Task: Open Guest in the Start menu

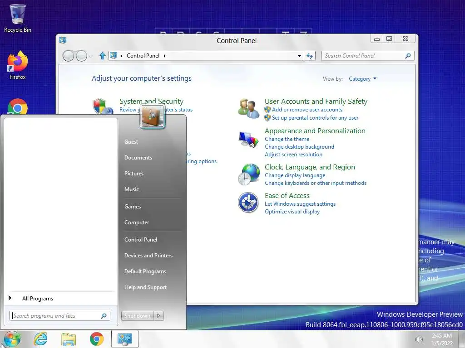Action: tap(131, 142)
